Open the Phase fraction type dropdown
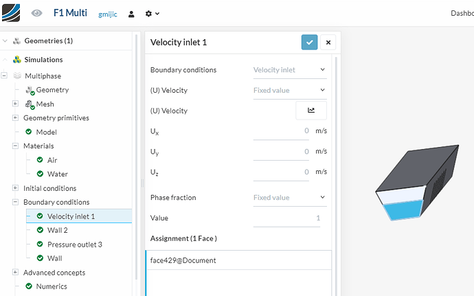This screenshot has width=474, height=296. 289,198
